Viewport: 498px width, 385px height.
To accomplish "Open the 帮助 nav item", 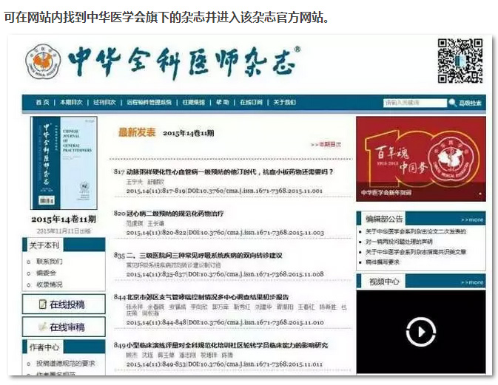I will tap(222, 103).
